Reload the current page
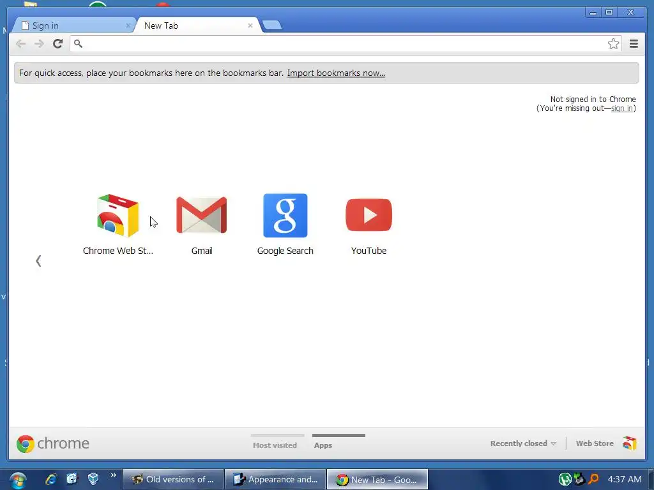 click(x=57, y=44)
